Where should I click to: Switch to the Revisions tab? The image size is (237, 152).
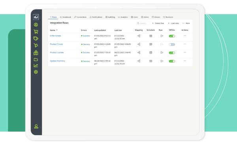[168, 17]
